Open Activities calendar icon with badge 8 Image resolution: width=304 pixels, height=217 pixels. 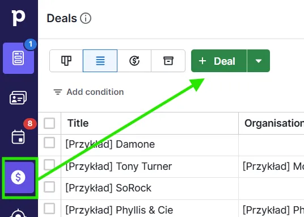point(18,137)
